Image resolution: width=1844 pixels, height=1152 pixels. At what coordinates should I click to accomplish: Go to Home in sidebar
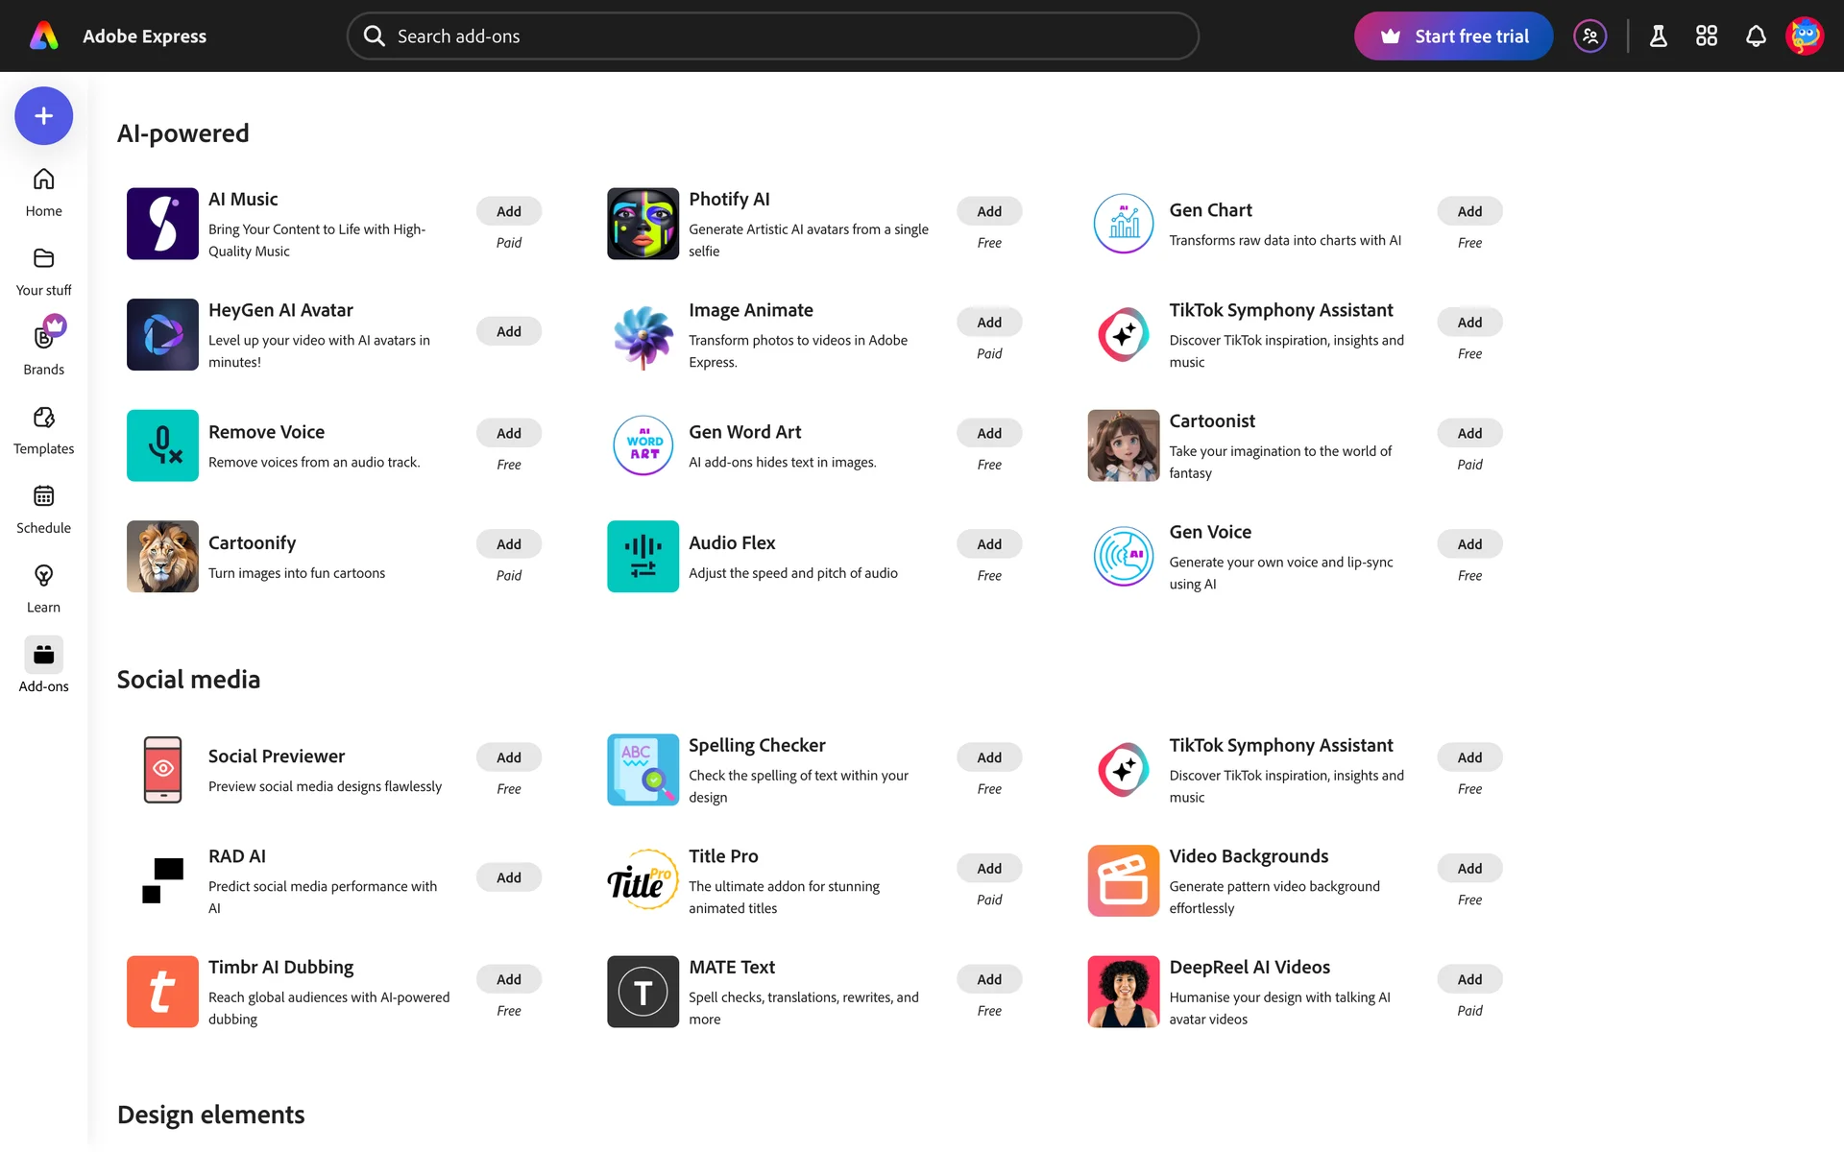pos(43,192)
